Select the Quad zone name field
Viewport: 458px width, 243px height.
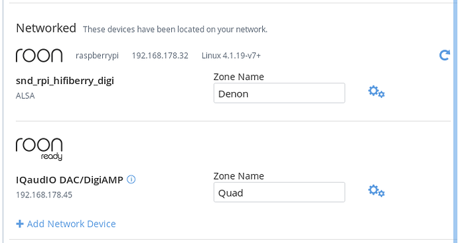coord(279,192)
